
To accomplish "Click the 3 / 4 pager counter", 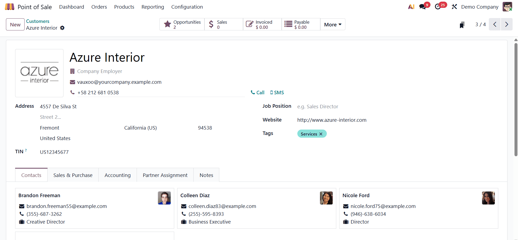I will point(480,25).
